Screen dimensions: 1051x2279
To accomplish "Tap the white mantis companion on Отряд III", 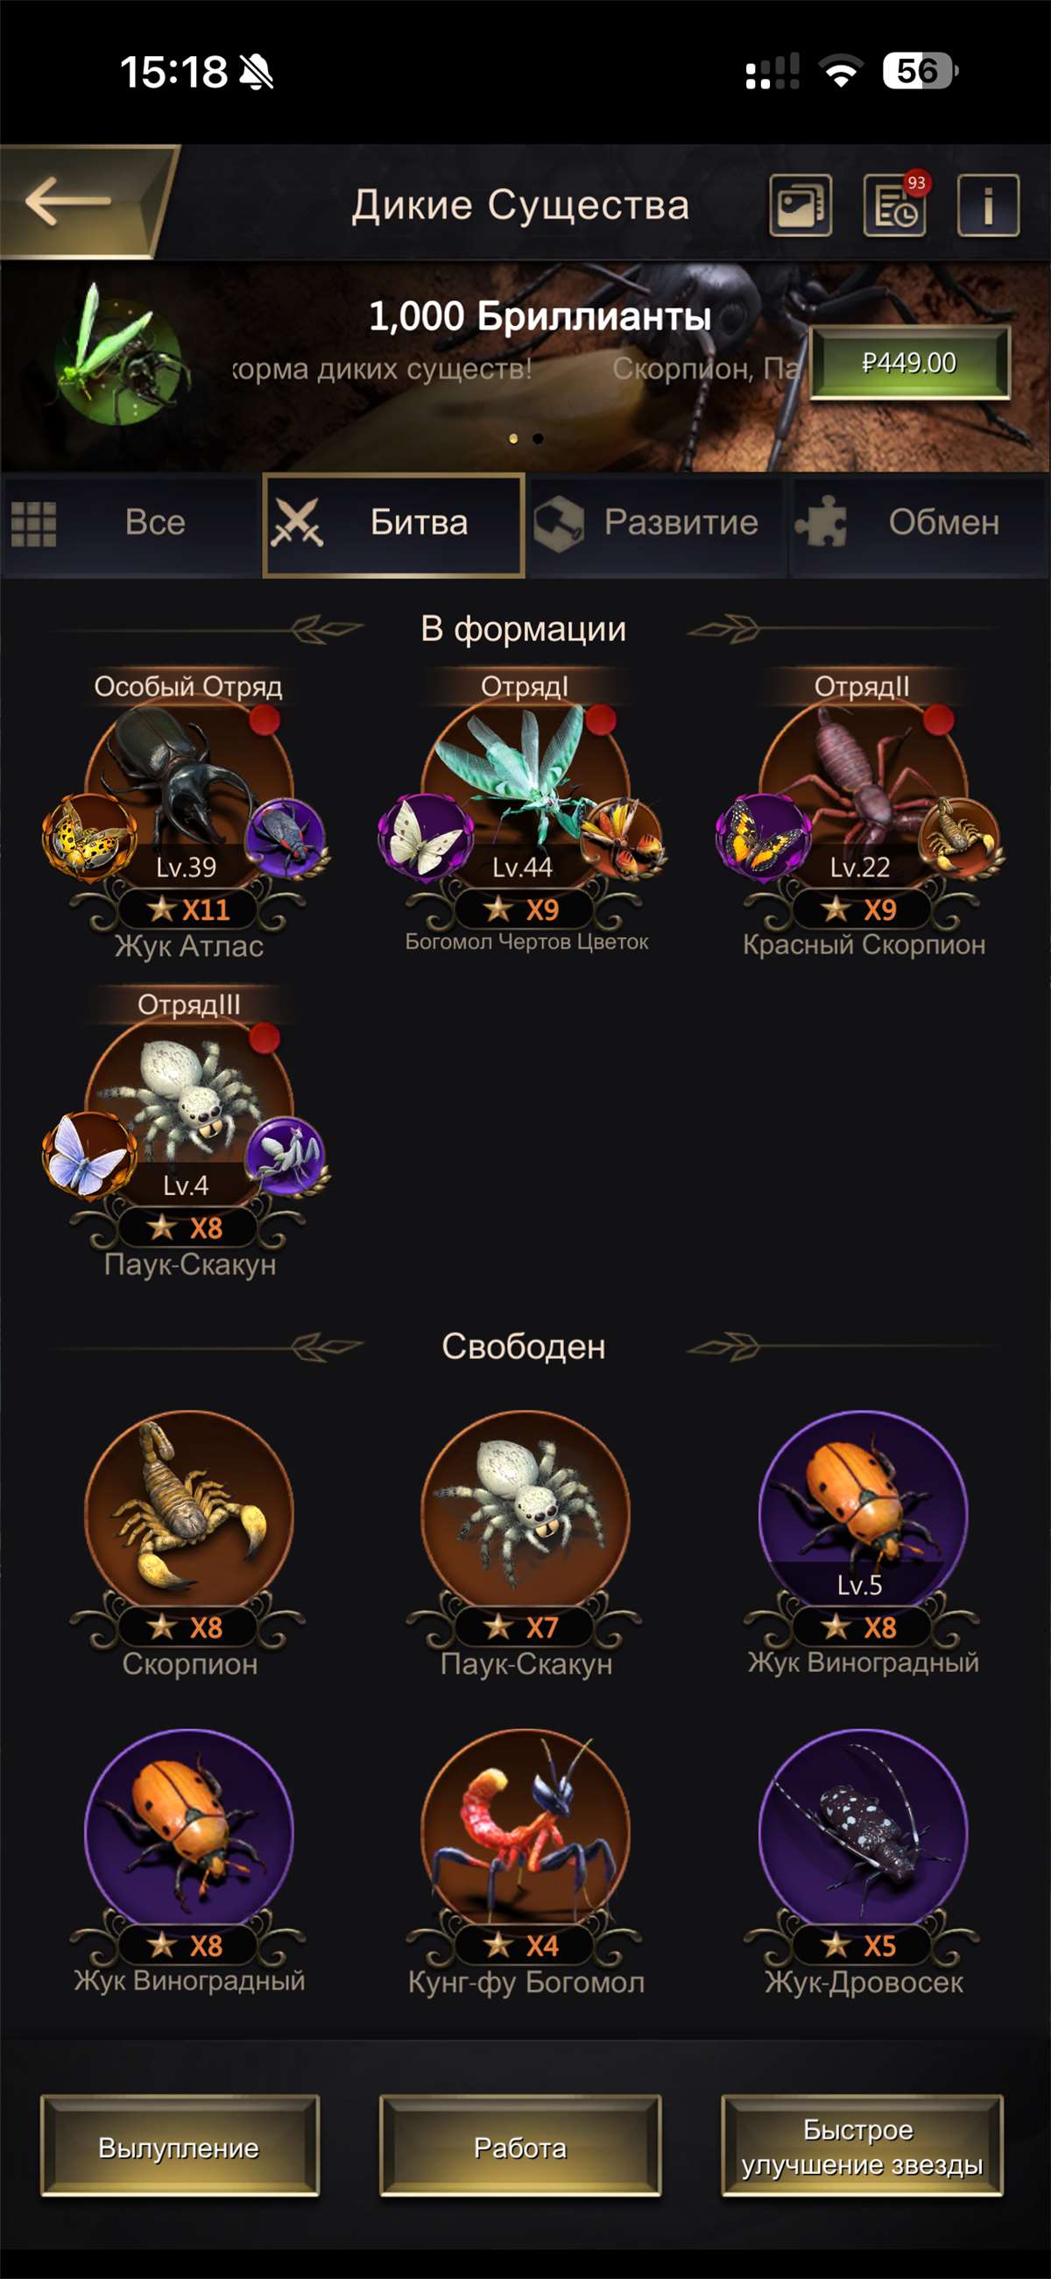I will click(286, 1156).
